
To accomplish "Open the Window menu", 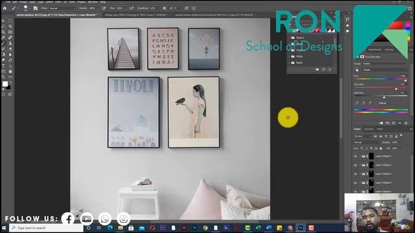I will tap(93, 2).
